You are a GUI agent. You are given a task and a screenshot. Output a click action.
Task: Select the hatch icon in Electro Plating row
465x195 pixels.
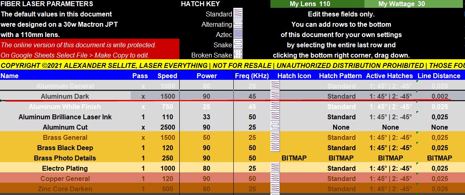274,168
